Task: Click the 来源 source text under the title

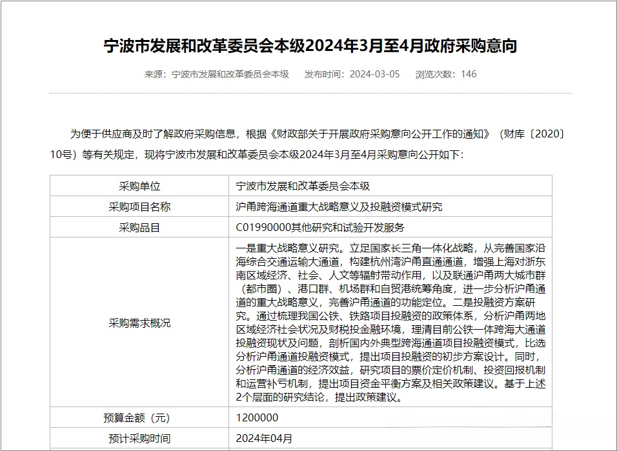Action: tap(216, 74)
